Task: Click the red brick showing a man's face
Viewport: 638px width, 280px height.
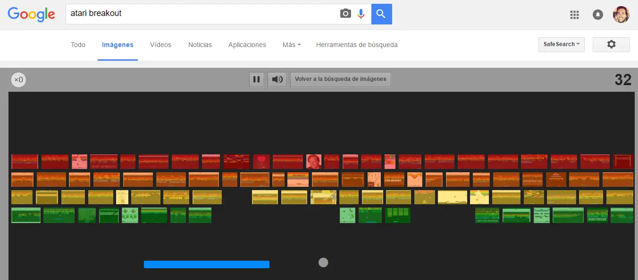Action: 314,161
